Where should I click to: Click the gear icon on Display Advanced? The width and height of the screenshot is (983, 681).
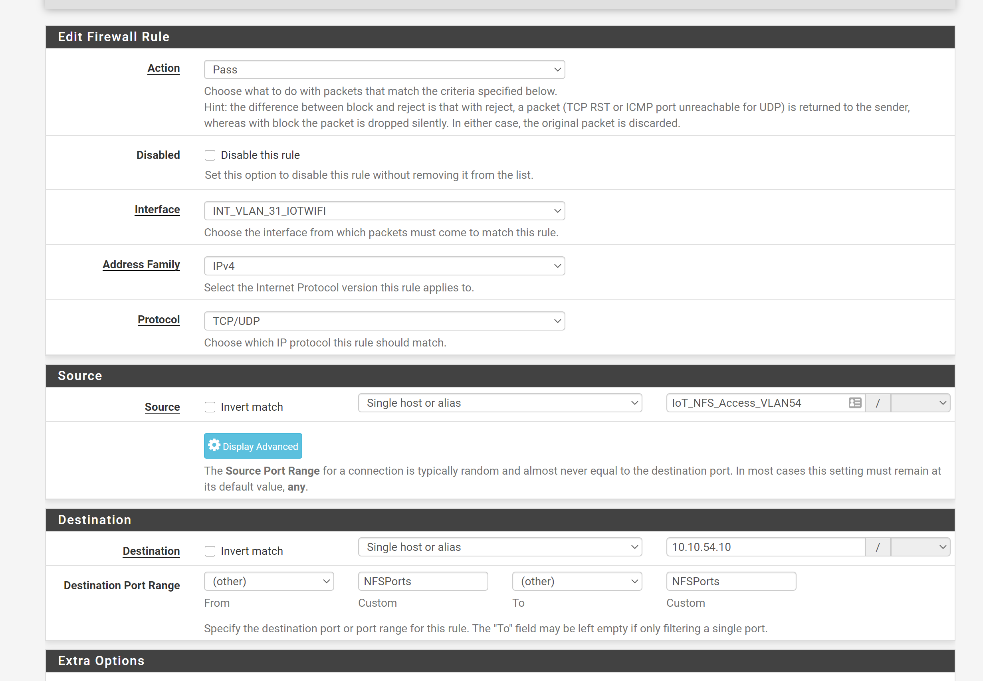[214, 445]
